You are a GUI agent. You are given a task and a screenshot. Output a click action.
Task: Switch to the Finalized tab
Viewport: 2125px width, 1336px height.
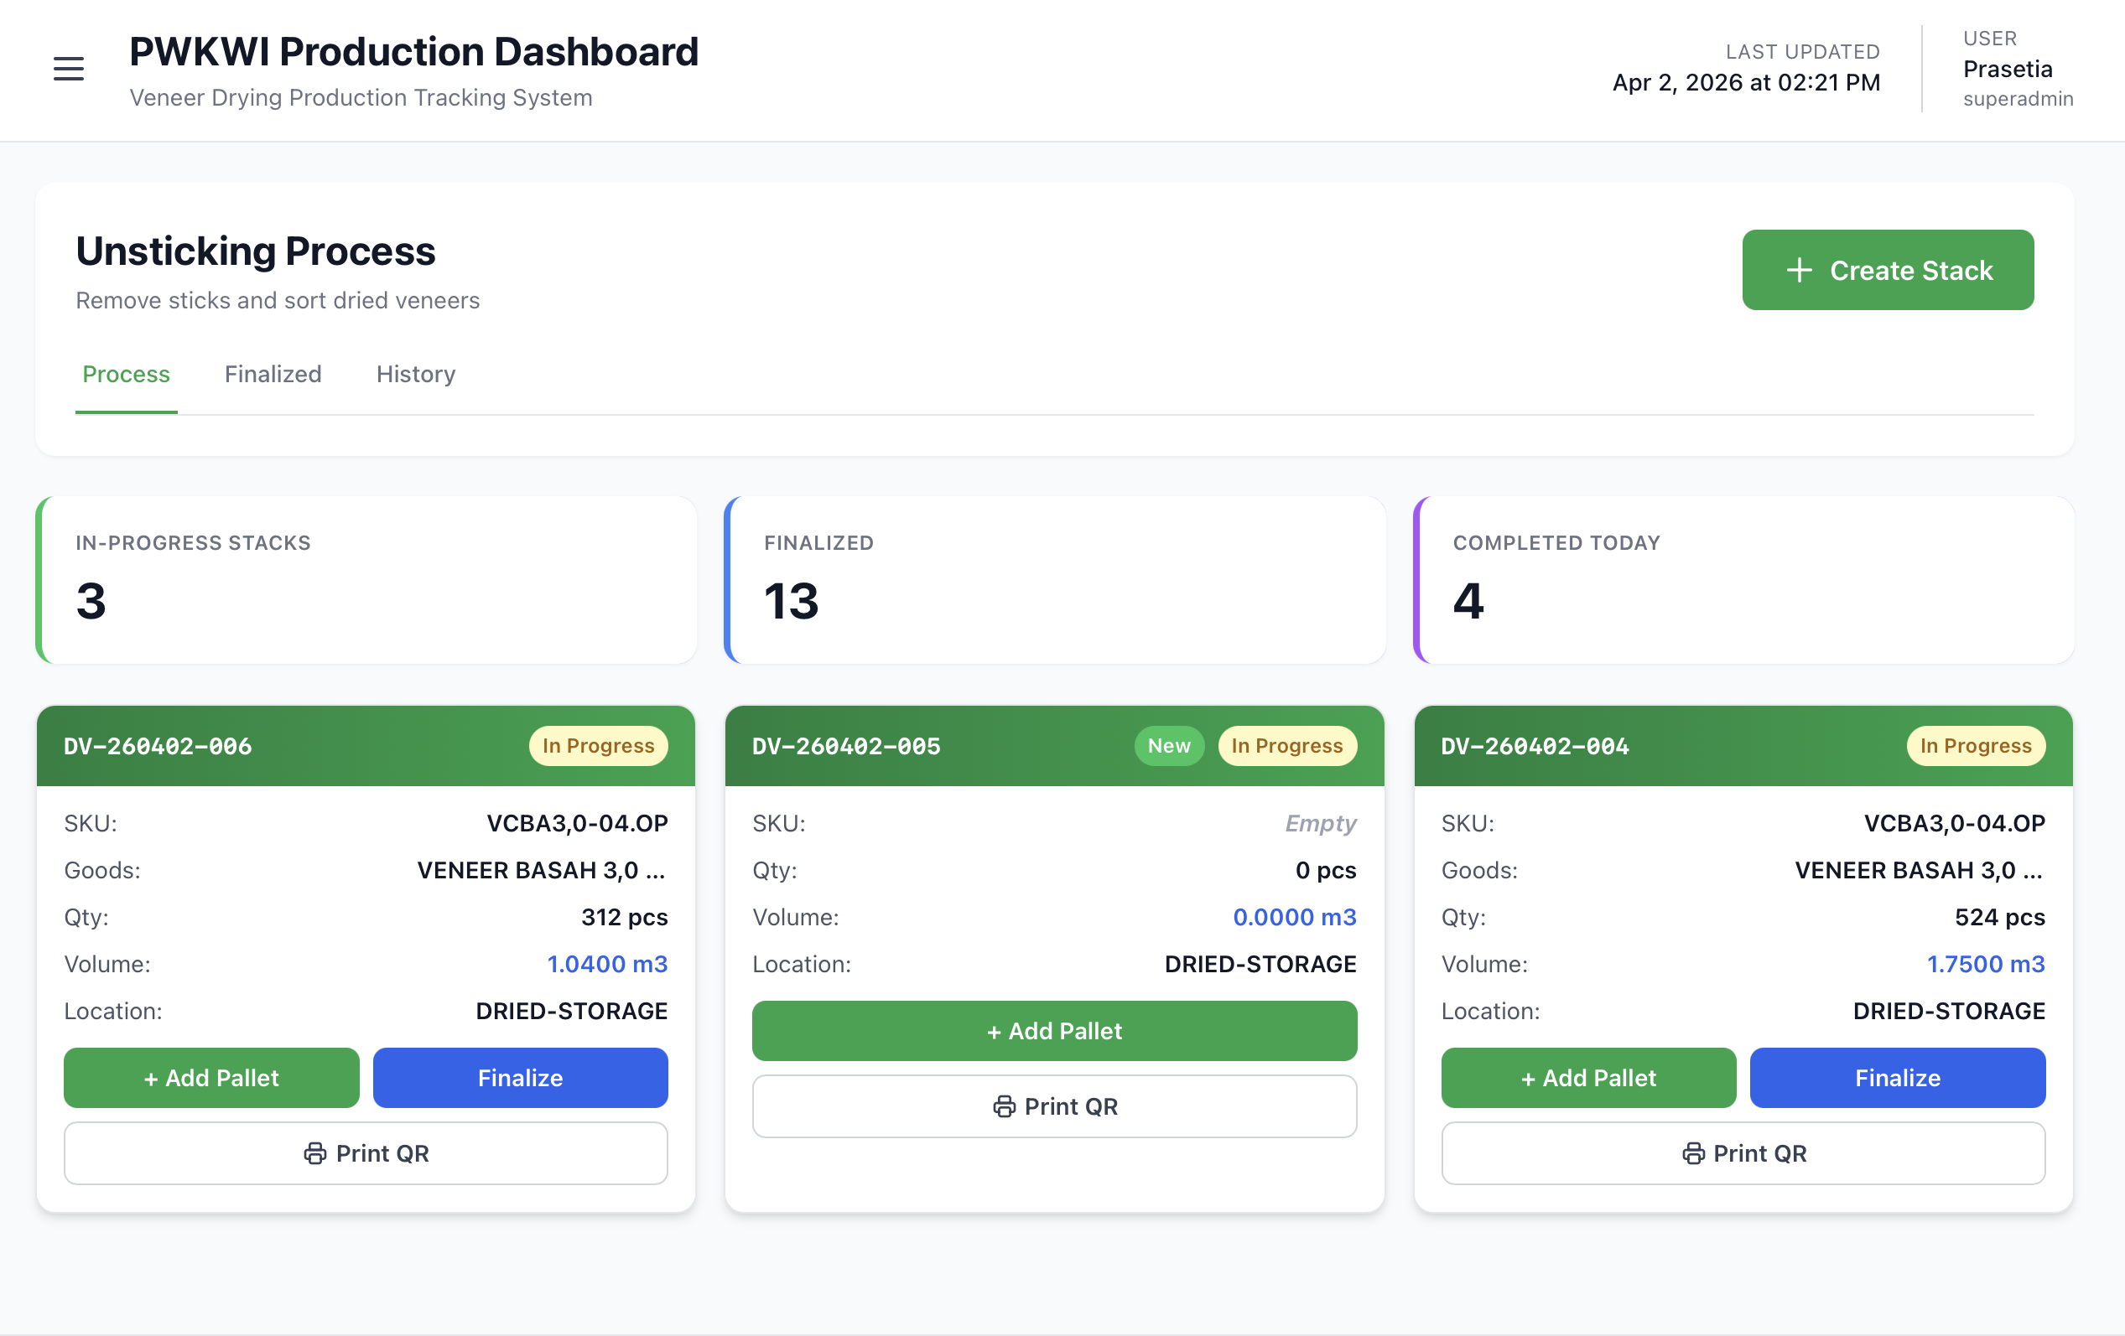(273, 374)
